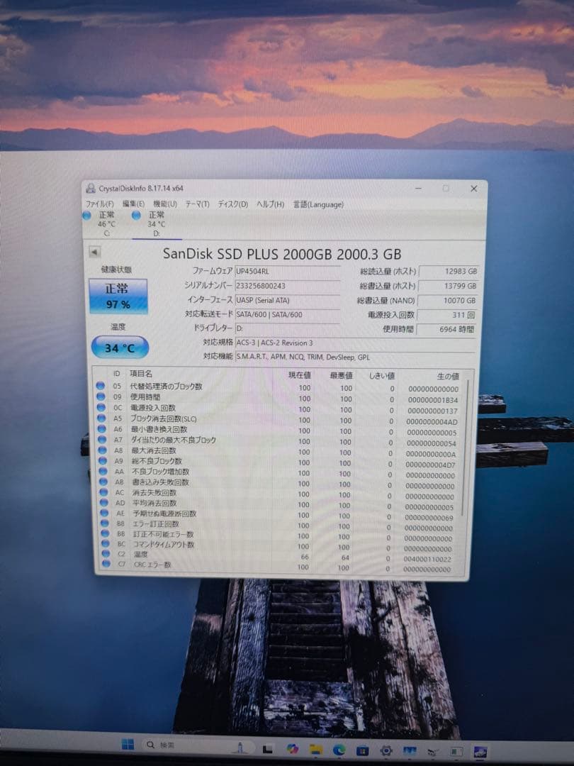Click the status dot for attribute AE
This screenshot has height=766, width=574.
point(104,513)
